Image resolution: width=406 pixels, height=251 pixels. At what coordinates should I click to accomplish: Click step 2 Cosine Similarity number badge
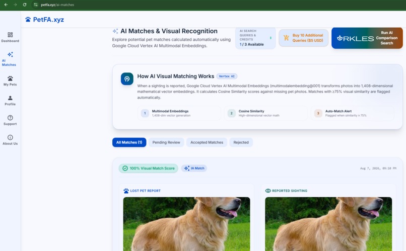coord(232,113)
